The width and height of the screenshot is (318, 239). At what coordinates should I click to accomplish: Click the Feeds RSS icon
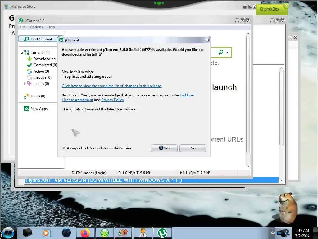[x=27, y=96]
